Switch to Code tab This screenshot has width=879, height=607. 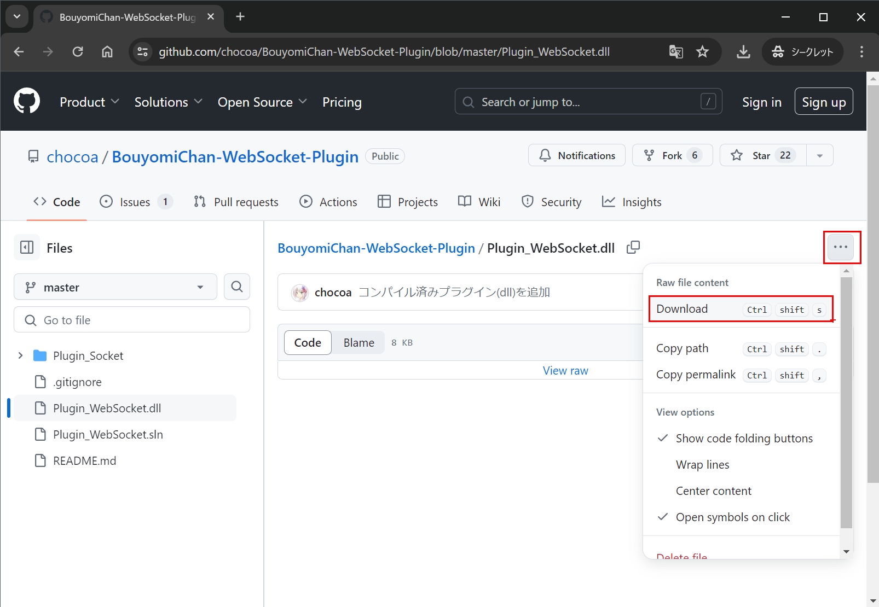tap(57, 202)
